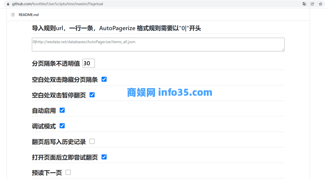
Task: Enable 翻页后写入历史记录 checkbox
Action: click(92, 141)
